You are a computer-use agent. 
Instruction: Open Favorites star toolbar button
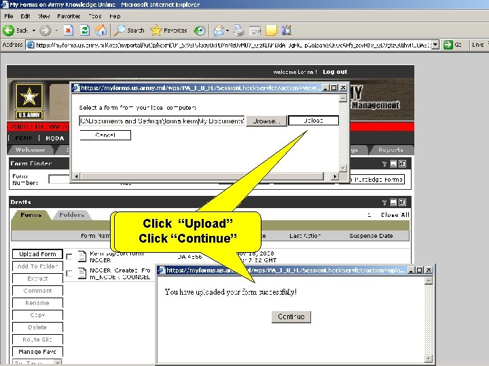[168, 30]
